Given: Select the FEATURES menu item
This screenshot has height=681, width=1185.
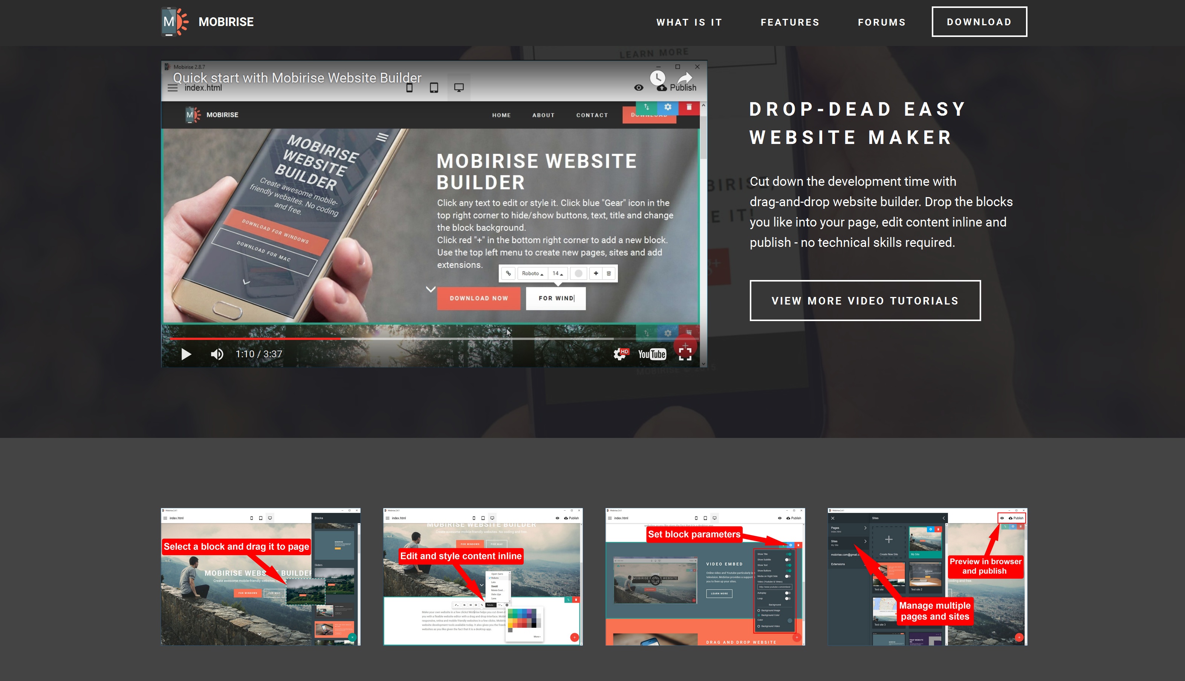Looking at the screenshot, I should (x=790, y=22).
